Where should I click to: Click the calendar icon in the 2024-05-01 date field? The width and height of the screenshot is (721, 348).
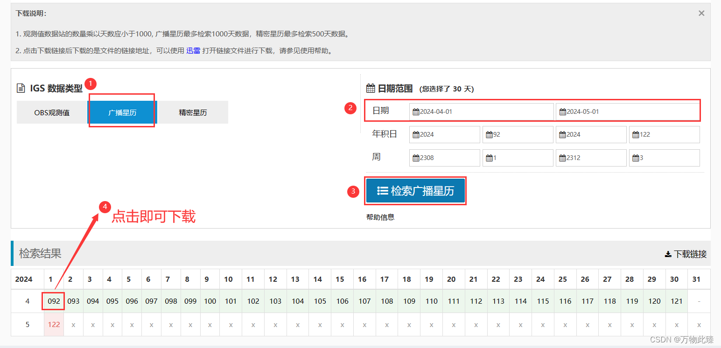(x=562, y=111)
